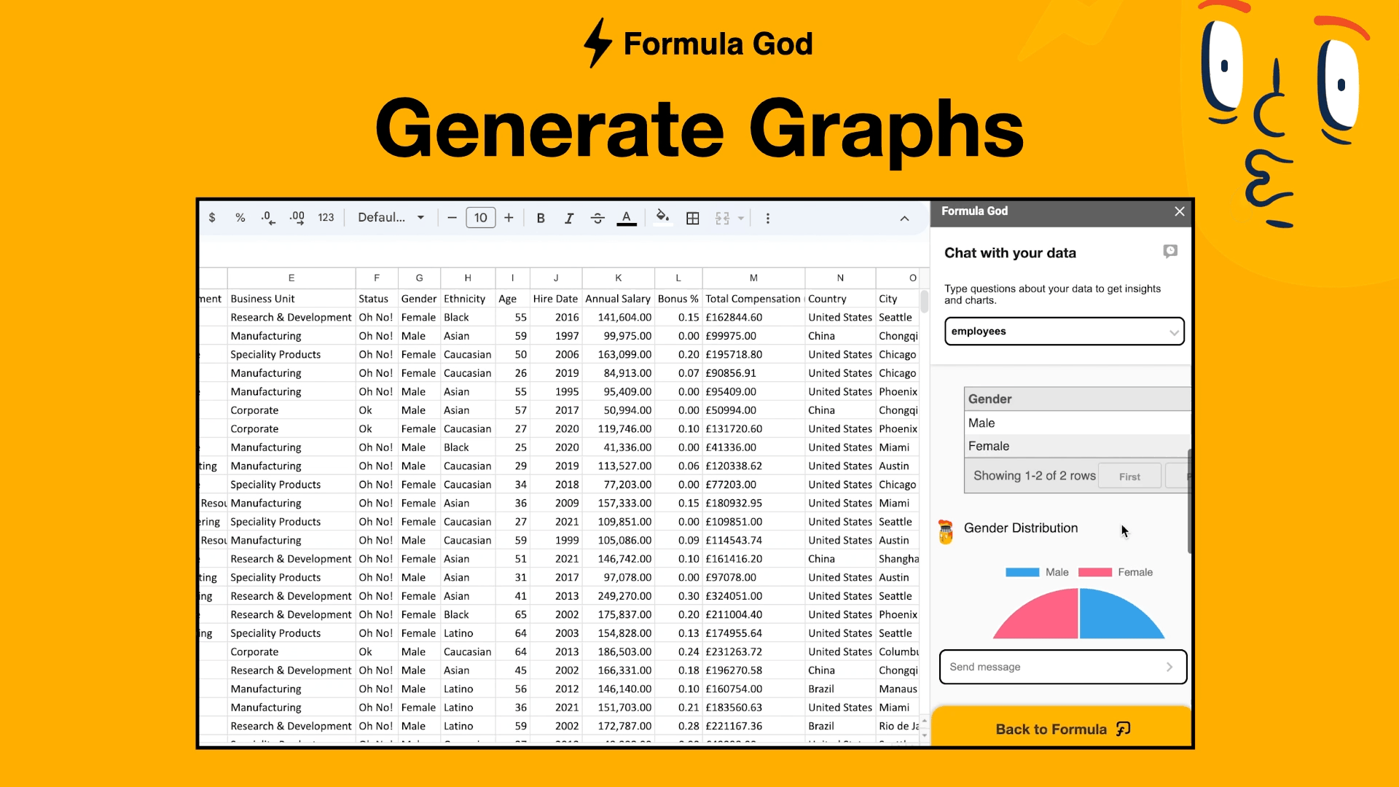The image size is (1399, 787).
Task: Collapse the toolbar with the chevron
Action: pyautogui.click(x=904, y=218)
